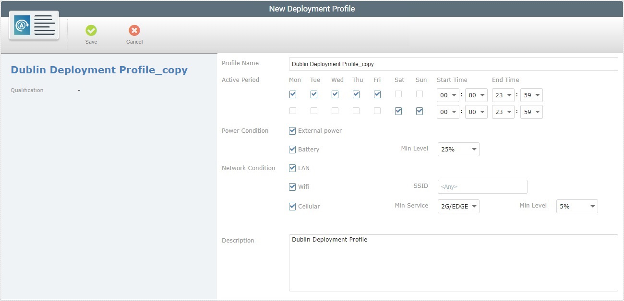
Task: Click the red Cancel icon
Action: (134, 31)
